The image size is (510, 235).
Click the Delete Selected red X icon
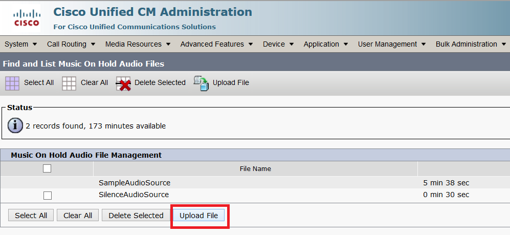[123, 83]
